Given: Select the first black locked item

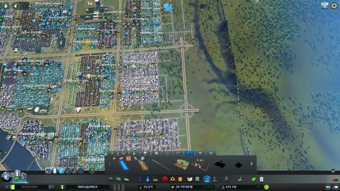Looking at the screenshot, I should coord(219,164).
